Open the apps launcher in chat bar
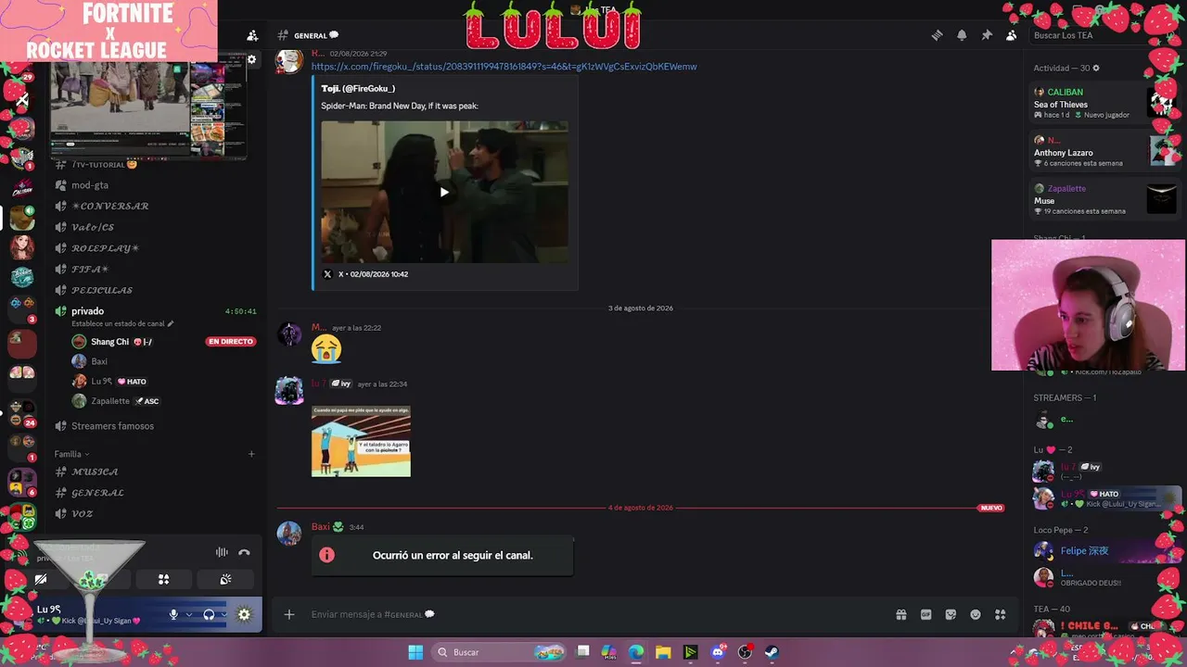Screen dimensions: 1187x667 [1000, 614]
